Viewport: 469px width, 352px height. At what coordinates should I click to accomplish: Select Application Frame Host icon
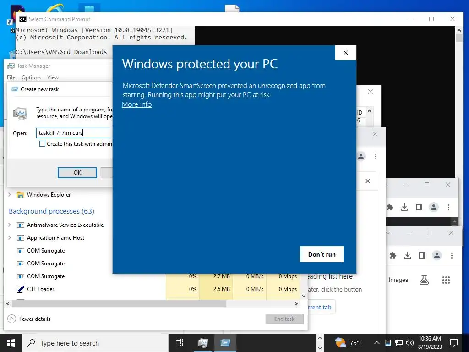pyautogui.click(x=20, y=238)
